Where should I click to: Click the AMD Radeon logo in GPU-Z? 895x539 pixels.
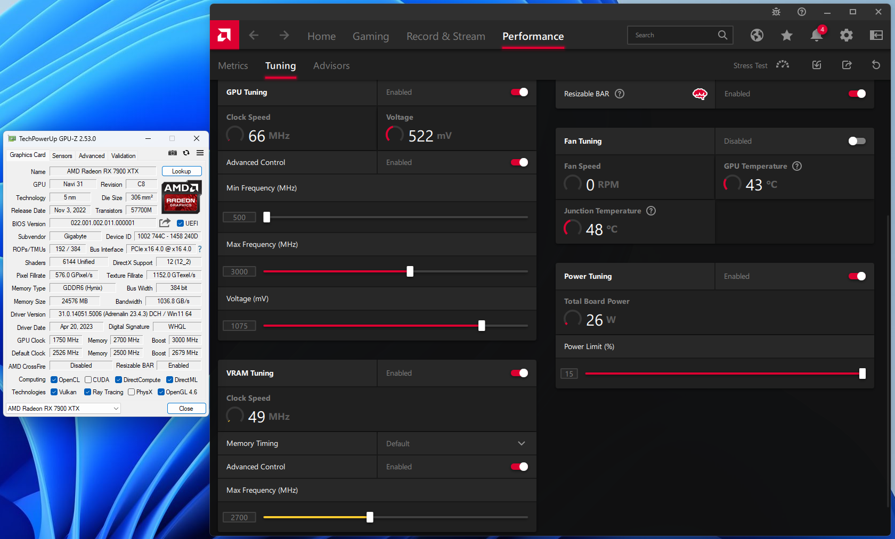tap(181, 196)
